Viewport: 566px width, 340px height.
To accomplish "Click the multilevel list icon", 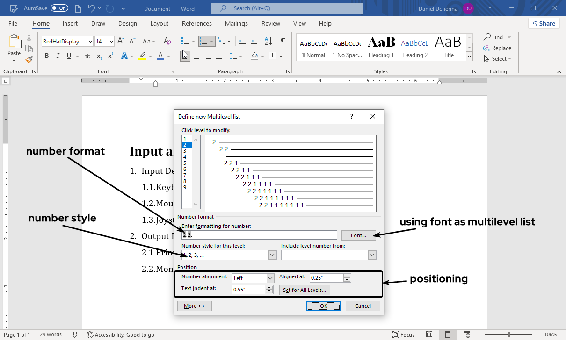I will (x=222, y=41).
